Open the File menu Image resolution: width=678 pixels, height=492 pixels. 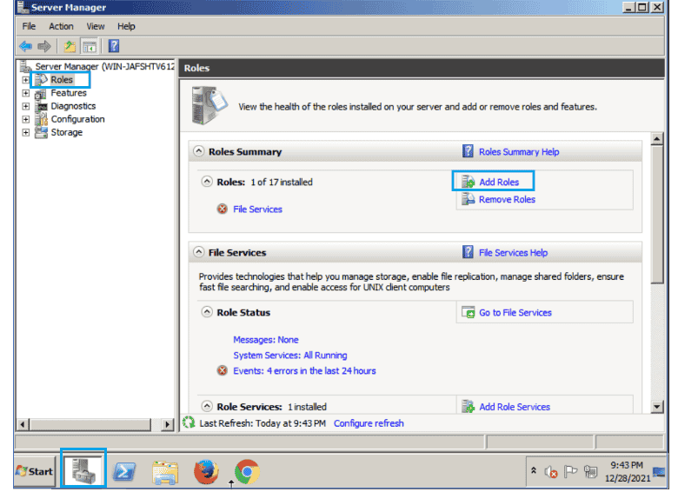[29, 26]
